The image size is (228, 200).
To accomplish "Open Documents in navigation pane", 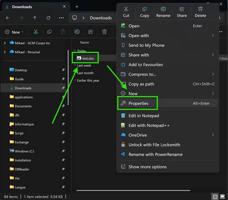I will point(23,106).
